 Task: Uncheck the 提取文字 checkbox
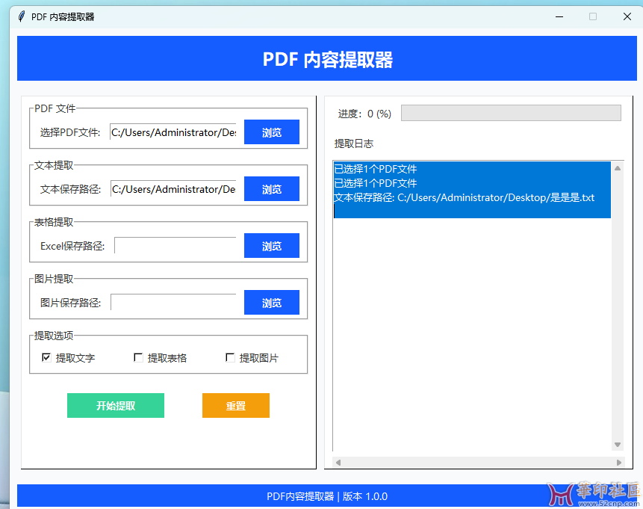click(47, 358)
